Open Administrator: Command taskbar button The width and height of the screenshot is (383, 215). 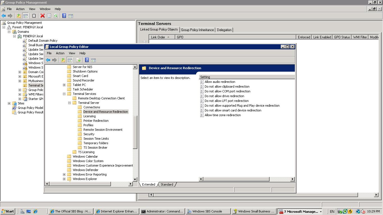(x=162, y=211)
